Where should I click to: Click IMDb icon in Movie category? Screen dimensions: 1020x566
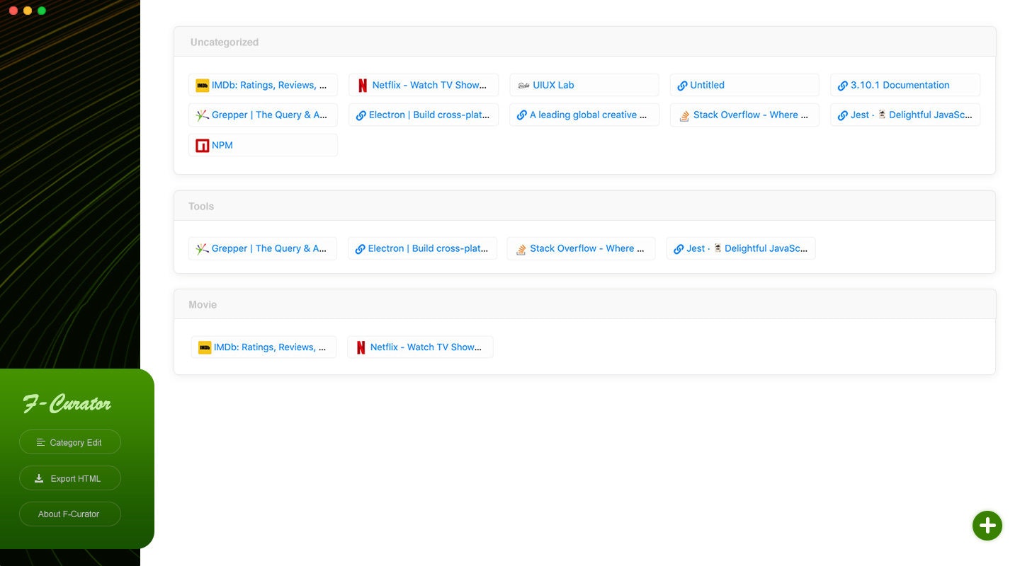pyautogui.click(x=205, y=347)
